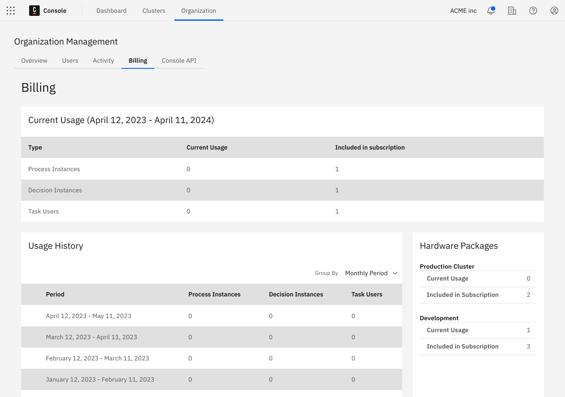Click the organizations building icon

(x=512, y=10)
